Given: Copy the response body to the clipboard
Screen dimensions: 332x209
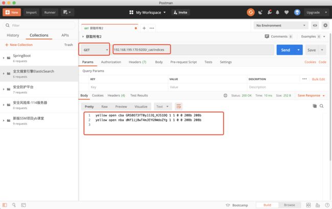Looking at the screenshot, I should pos(315,106).
